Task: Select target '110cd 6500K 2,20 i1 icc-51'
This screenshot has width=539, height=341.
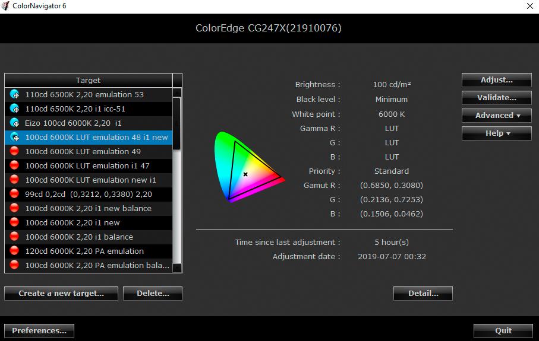Action: pos(89,109)
